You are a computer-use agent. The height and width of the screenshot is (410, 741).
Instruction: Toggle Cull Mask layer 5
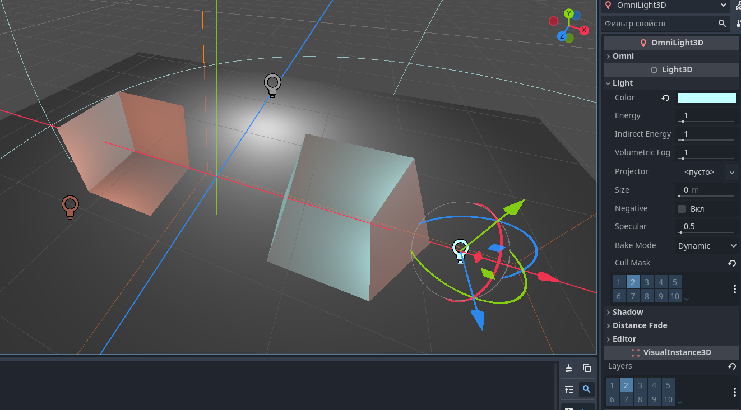coord(675,282)
